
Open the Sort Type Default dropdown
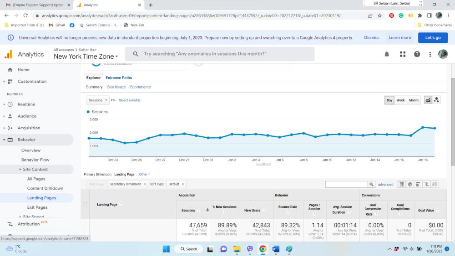[x=176, y=184]
